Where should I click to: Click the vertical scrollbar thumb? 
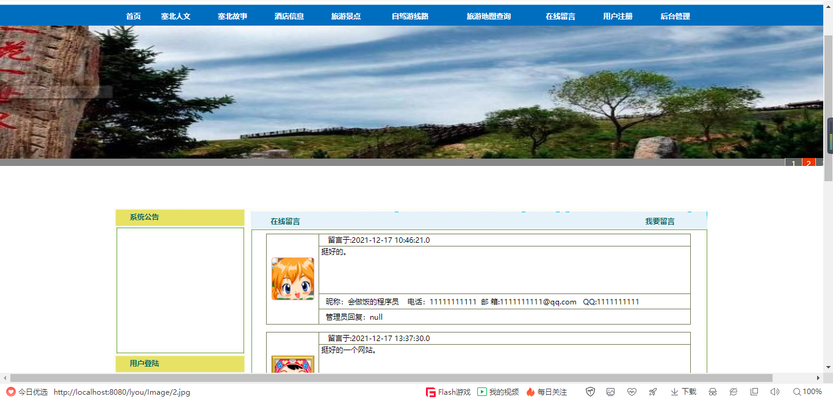tap(828, 107)
